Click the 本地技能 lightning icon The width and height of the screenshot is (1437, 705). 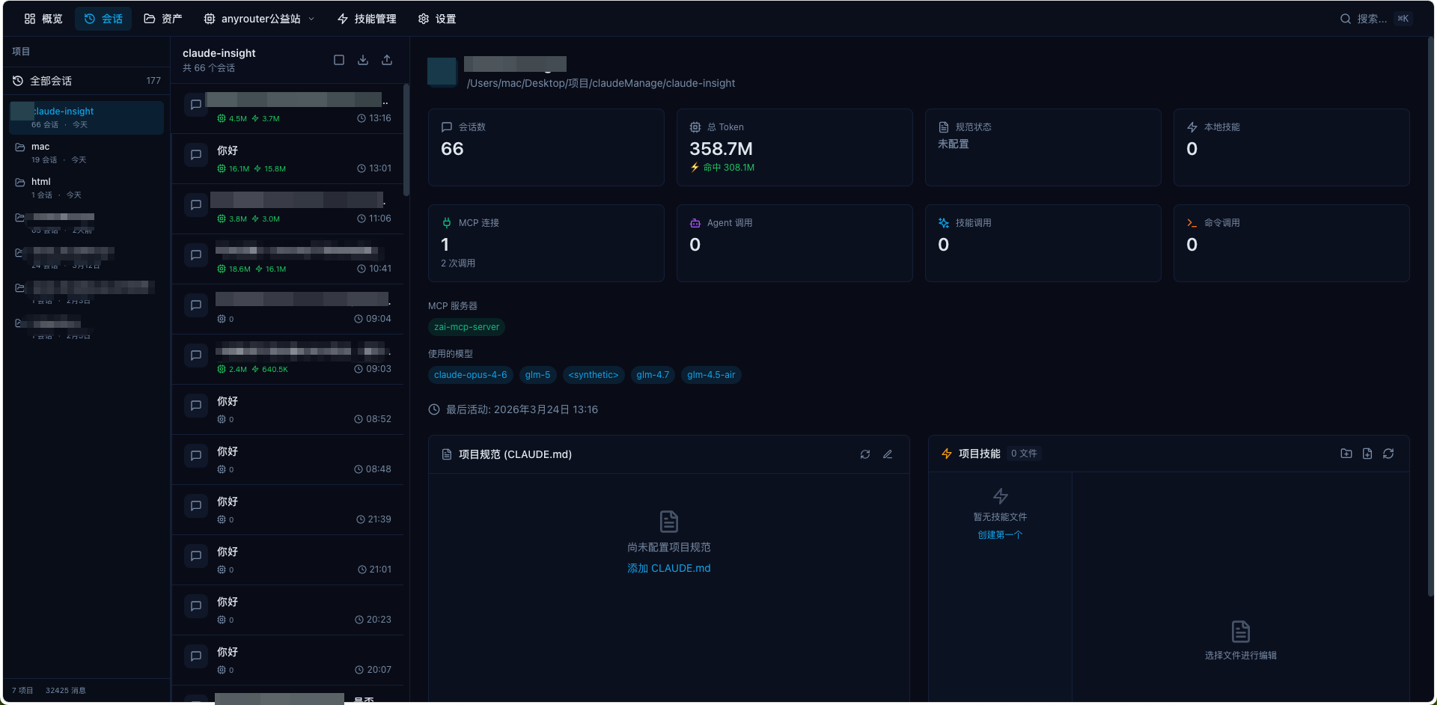point(1192,127)
